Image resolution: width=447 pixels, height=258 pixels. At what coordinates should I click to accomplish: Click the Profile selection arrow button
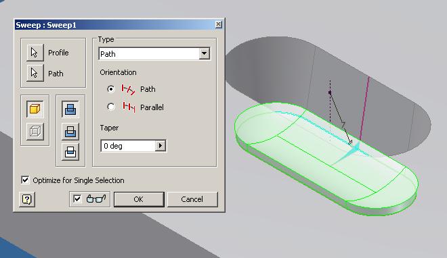[35, 53]
